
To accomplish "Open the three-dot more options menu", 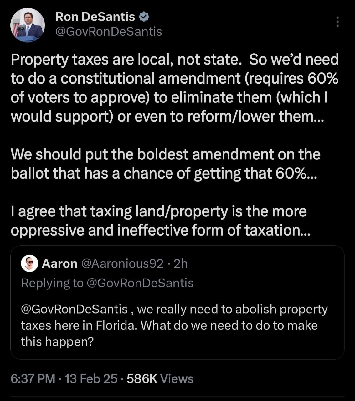I will (337, 22).
